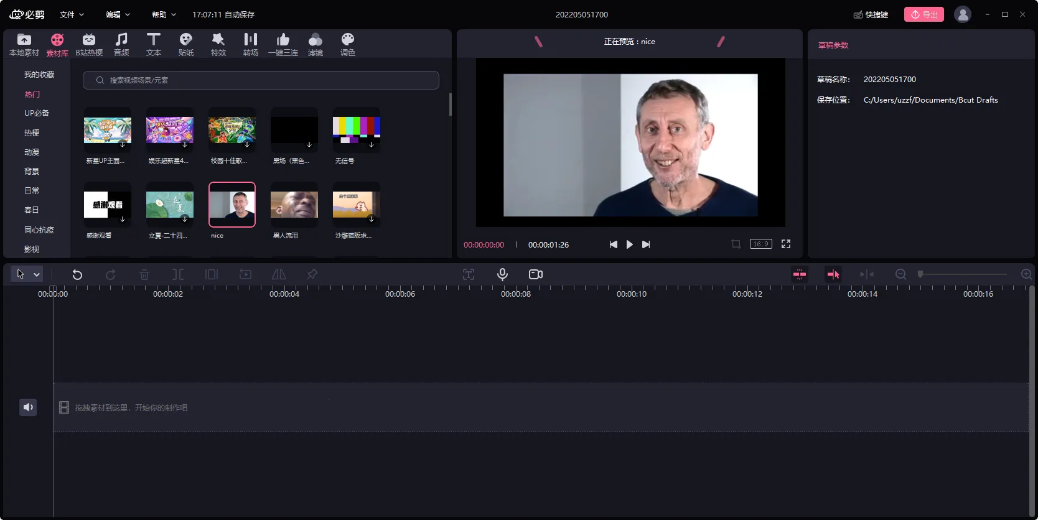Click the 导出 export button
Image resolution: width=1038 pixels, height=520 pixels.
click(x=923, y=14)
